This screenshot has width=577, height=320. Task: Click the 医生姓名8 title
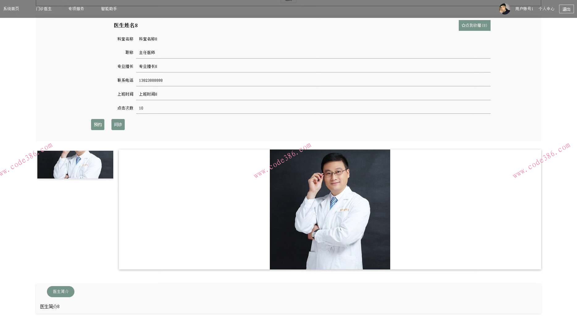click(x=126, y=25)
